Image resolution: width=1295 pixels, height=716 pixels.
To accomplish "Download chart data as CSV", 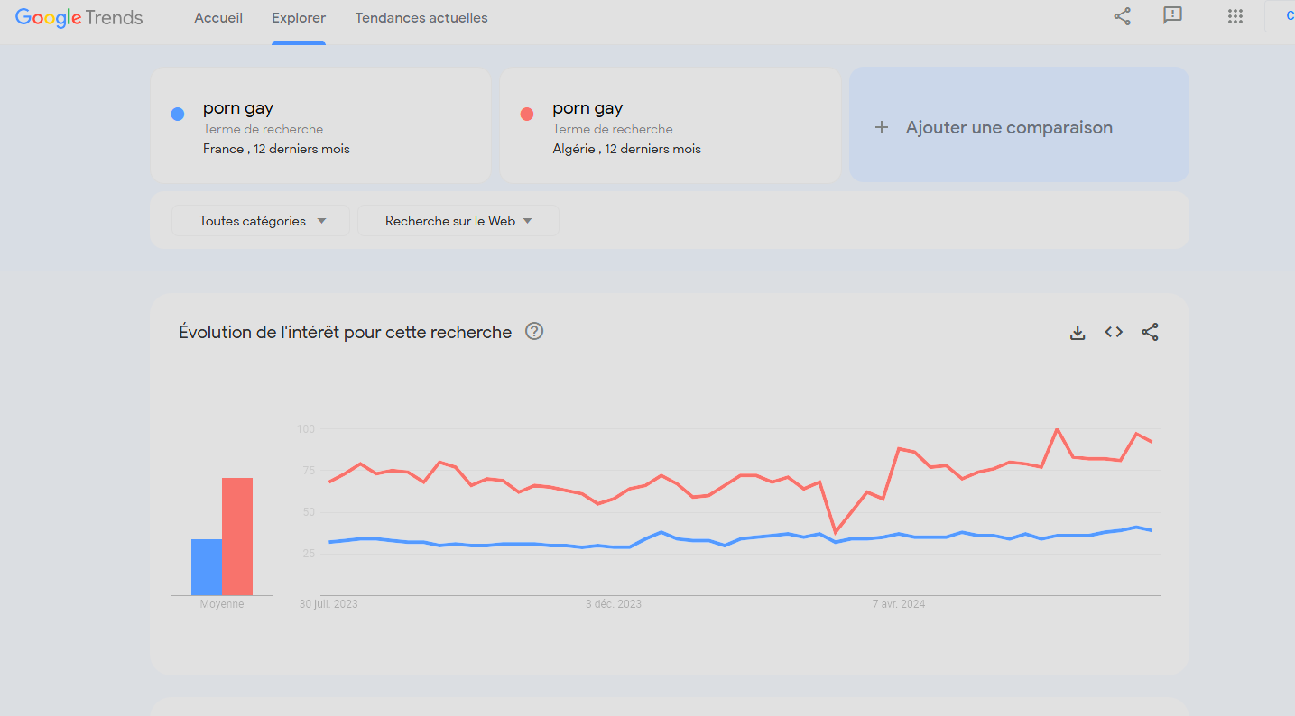I will [1078, 333].
